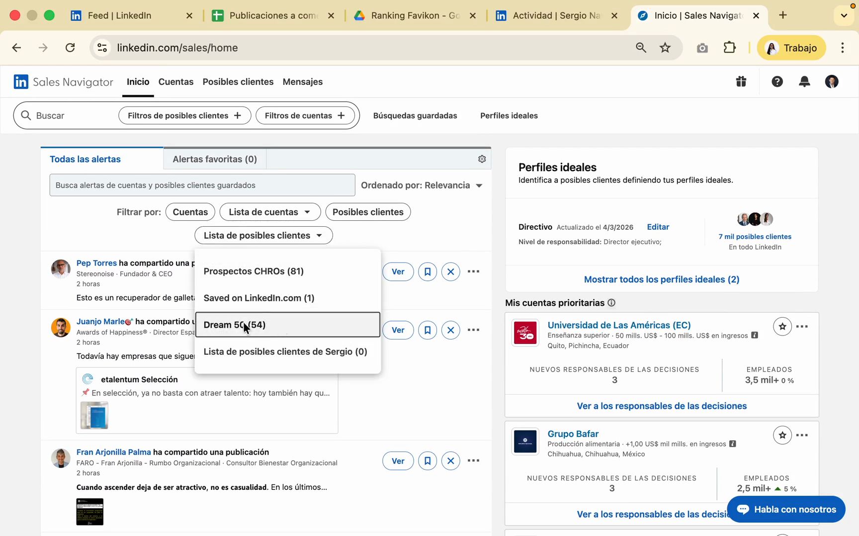
Task: Open site information icon in address bar
Action: [102, 48]
